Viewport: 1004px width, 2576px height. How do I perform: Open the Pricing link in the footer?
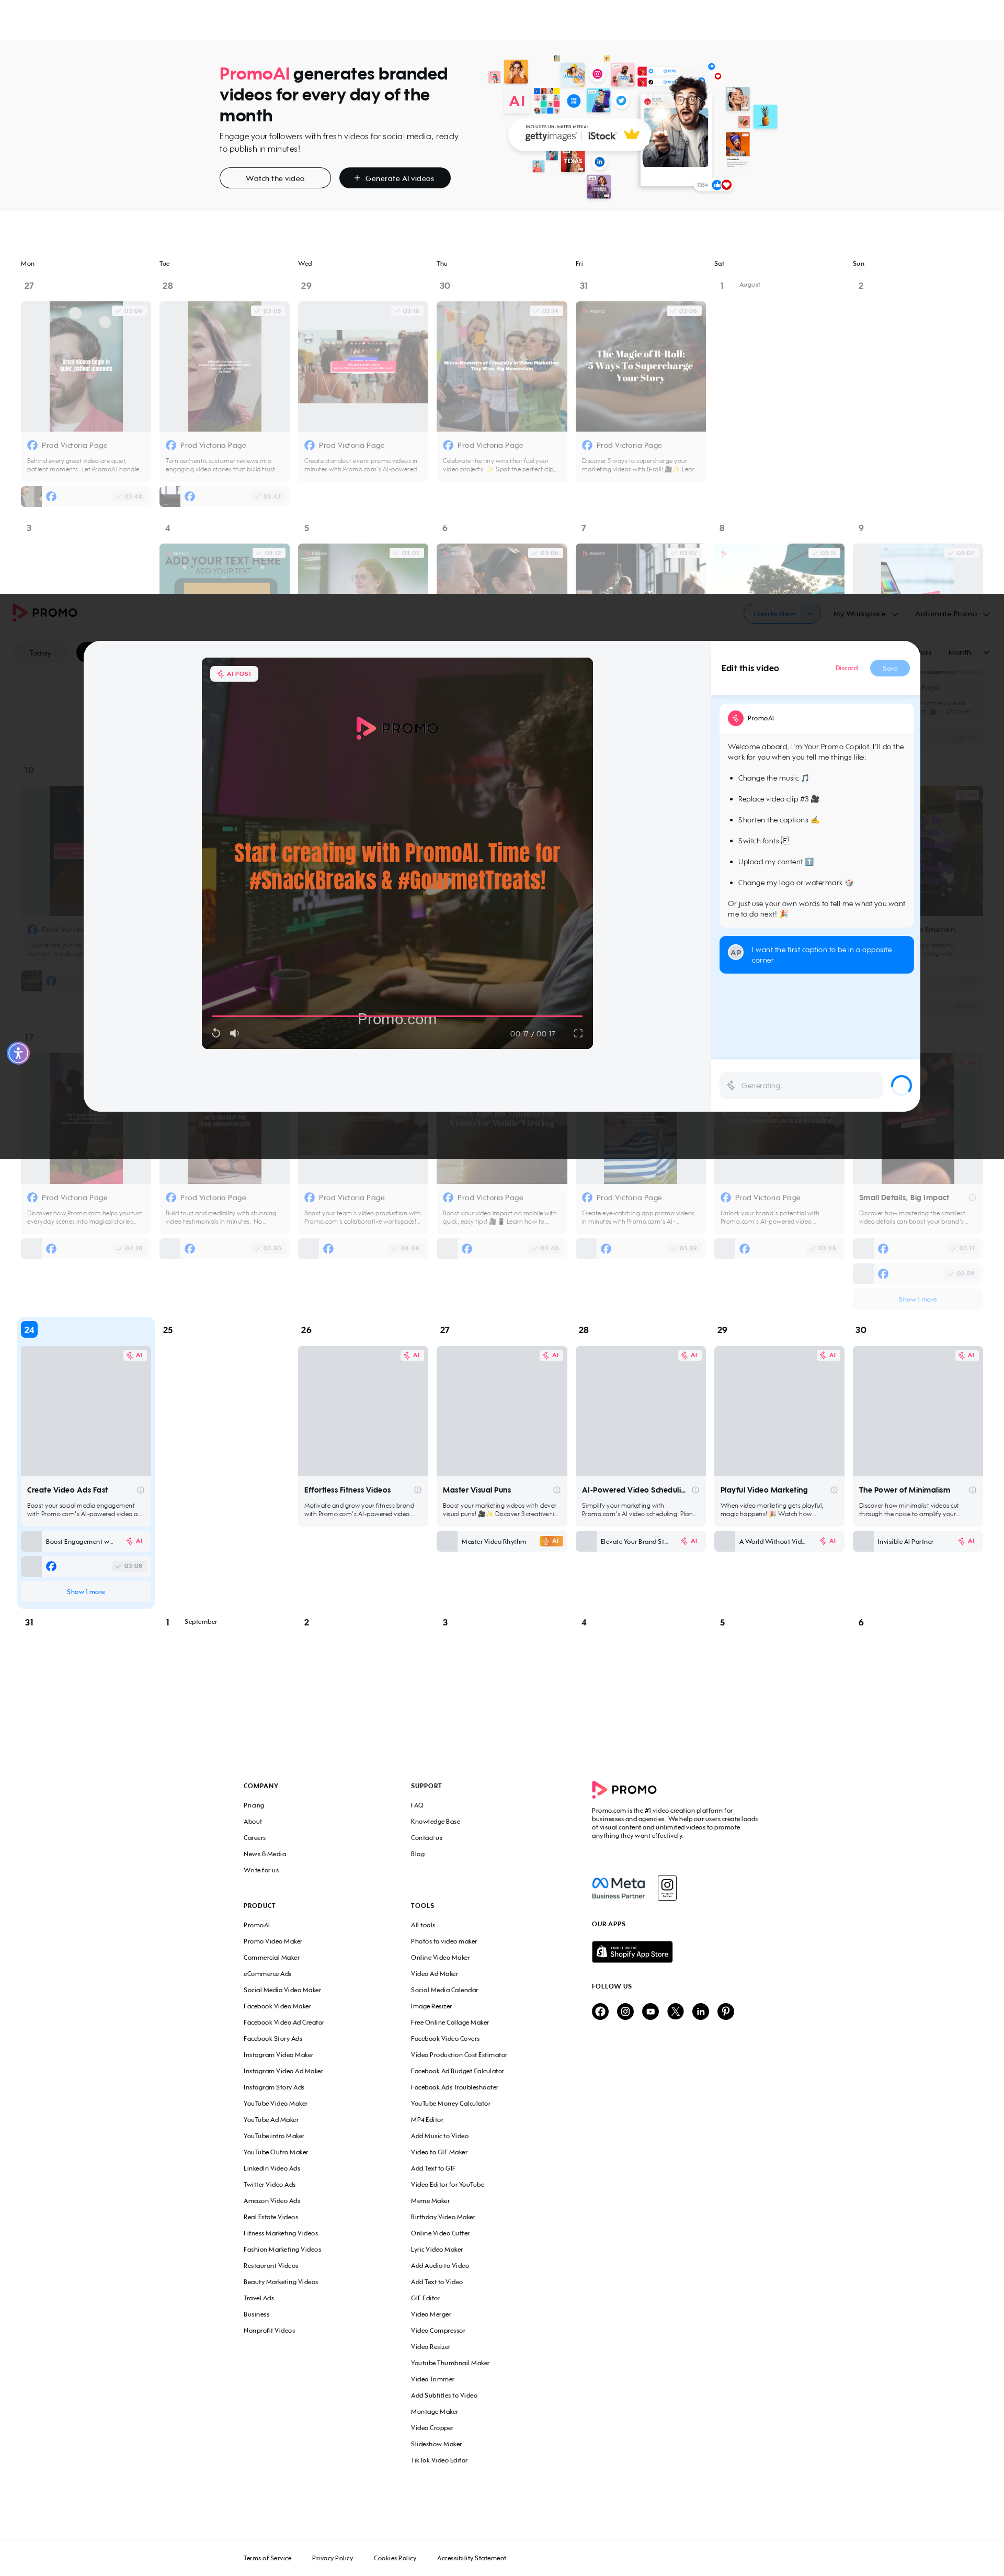(x=254, y=1805)
